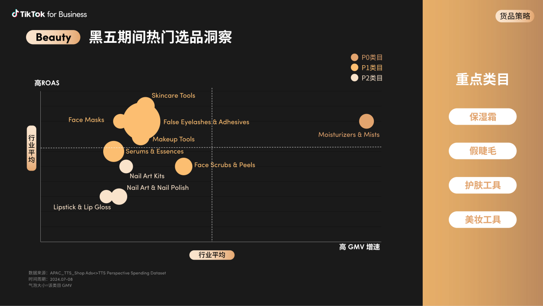Select the 货品策略 tab label
543x306 pixels.
(x=515, y=16)
